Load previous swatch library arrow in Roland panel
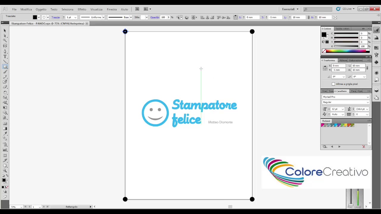 pos(332,147)
